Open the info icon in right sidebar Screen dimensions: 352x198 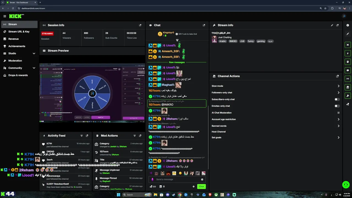[x=348, y=25]
